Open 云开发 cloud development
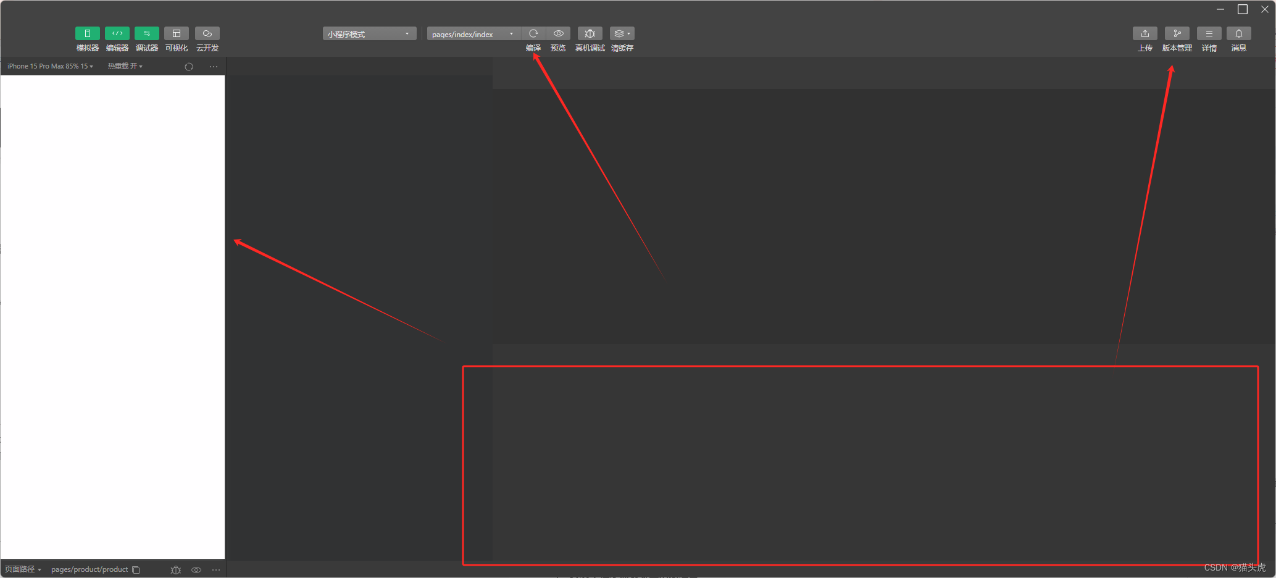This screenshot has height=578, width=1276. [x=207, y=33]
